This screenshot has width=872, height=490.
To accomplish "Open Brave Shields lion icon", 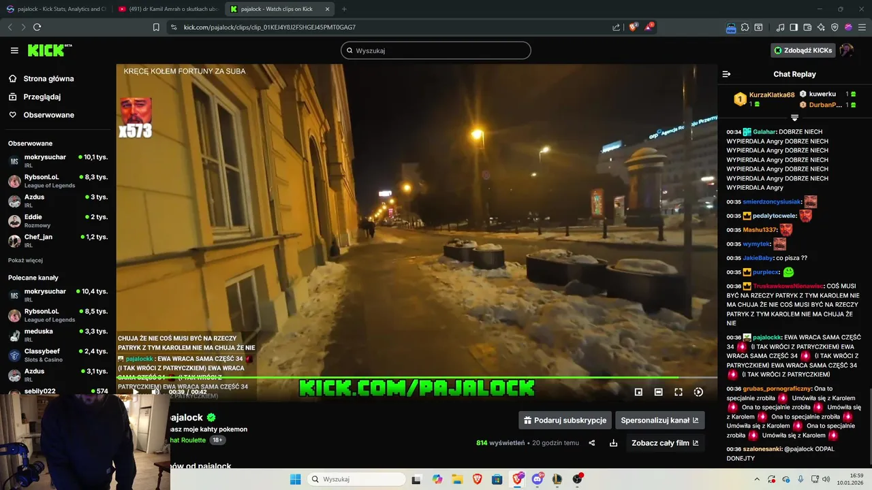I will click(633, 27).
